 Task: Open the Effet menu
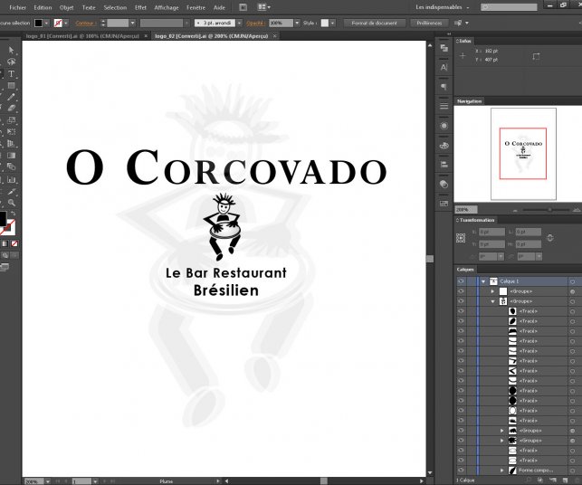140,6
